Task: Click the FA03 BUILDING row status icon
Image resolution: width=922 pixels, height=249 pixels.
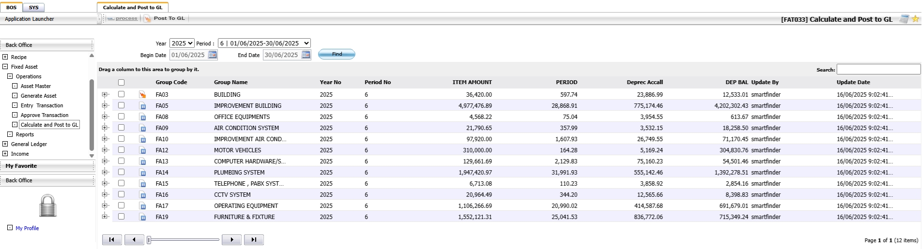Action: point(142,95)
